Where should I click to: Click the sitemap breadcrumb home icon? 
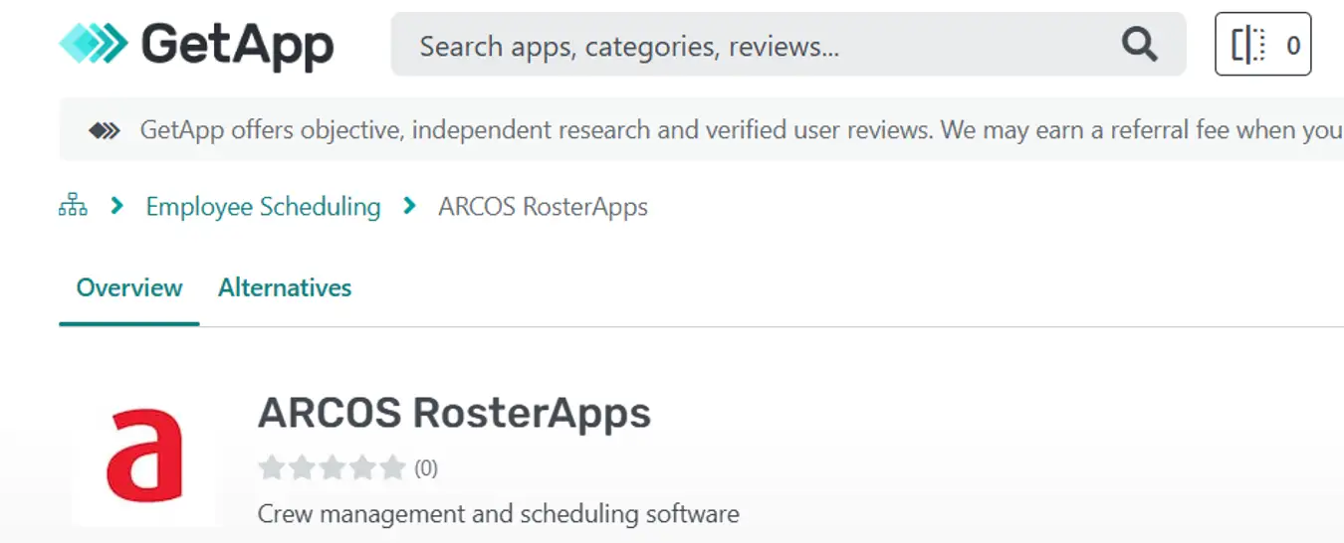click(73, 207)
